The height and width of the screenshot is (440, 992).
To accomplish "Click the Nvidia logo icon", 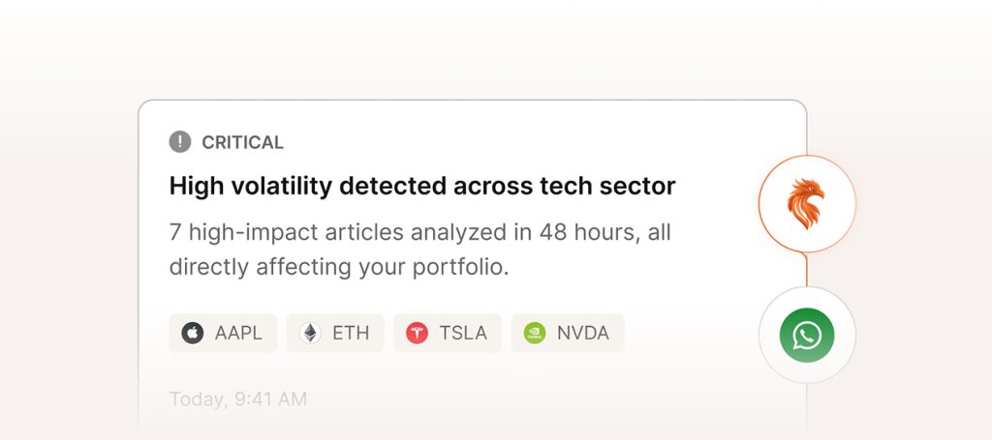I will [535, 334].
